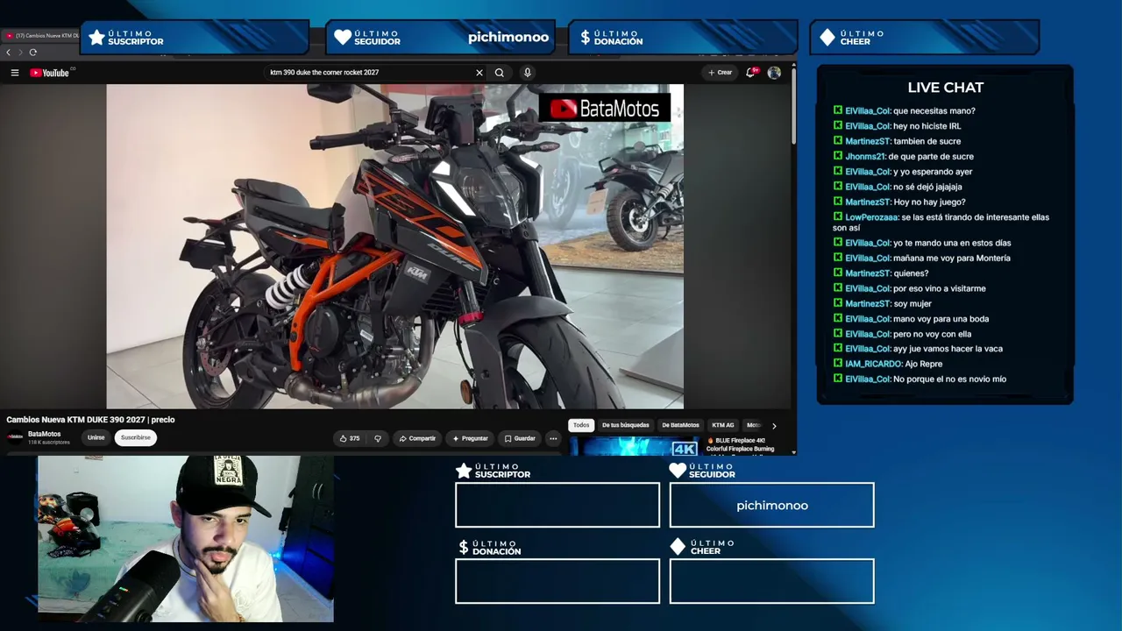Start voice search with microphone icon
1122x631 pixels.
(527, 73)
